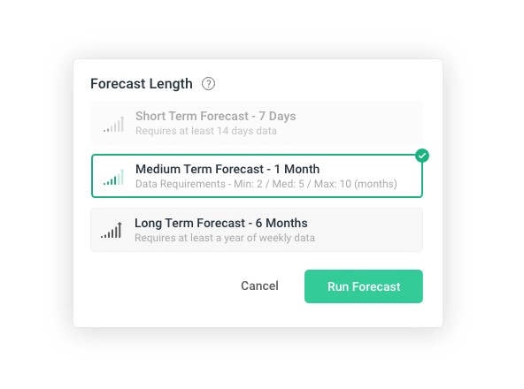
Task: Click the dark bar chart icon for Long Term
Action: 112,230
